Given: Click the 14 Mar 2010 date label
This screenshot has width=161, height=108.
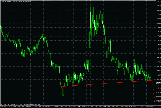Looking at the screenshot, I should pyautogui.click(x=132, y=107).
